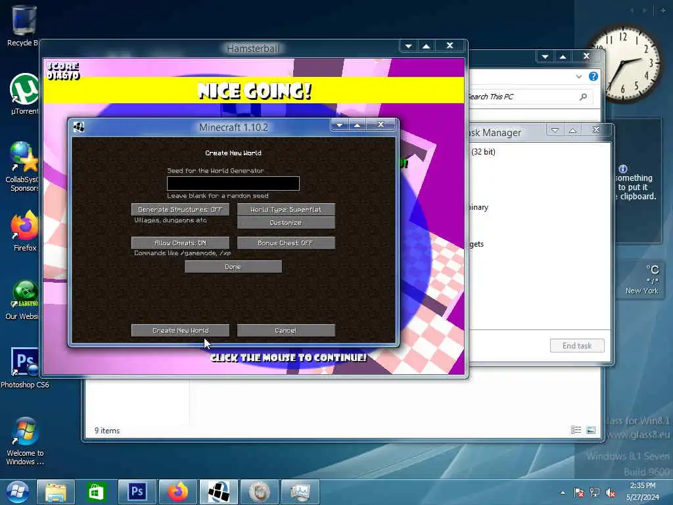Focus the world generator seed field
Image resolution: width=673 pixels, height=505 pixels.
coord(233,183)
